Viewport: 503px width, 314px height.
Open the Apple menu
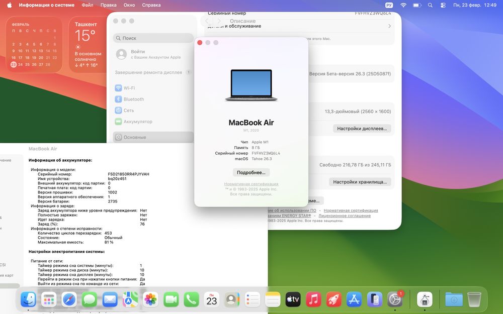(x=9, y=5)
